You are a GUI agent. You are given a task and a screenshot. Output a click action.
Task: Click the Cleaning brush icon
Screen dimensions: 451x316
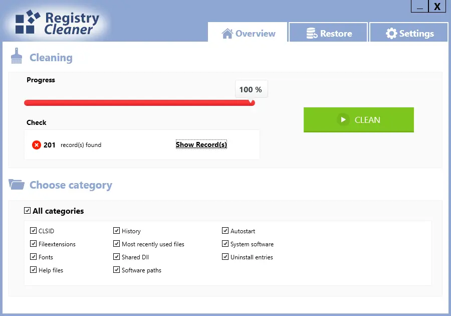(17, 56)
